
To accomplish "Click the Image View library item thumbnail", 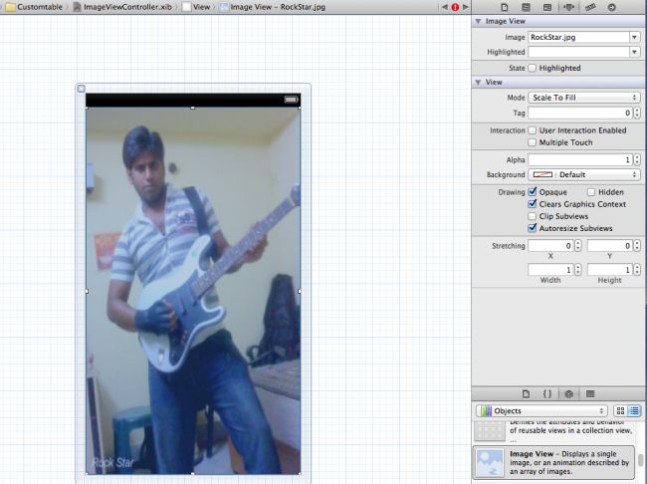I will 490,462.
